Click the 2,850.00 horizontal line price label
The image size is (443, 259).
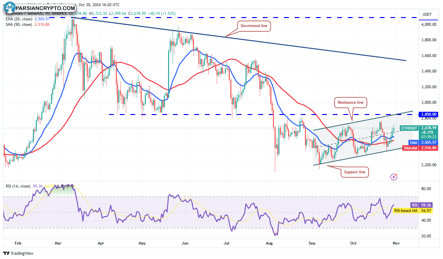[428, 114]
